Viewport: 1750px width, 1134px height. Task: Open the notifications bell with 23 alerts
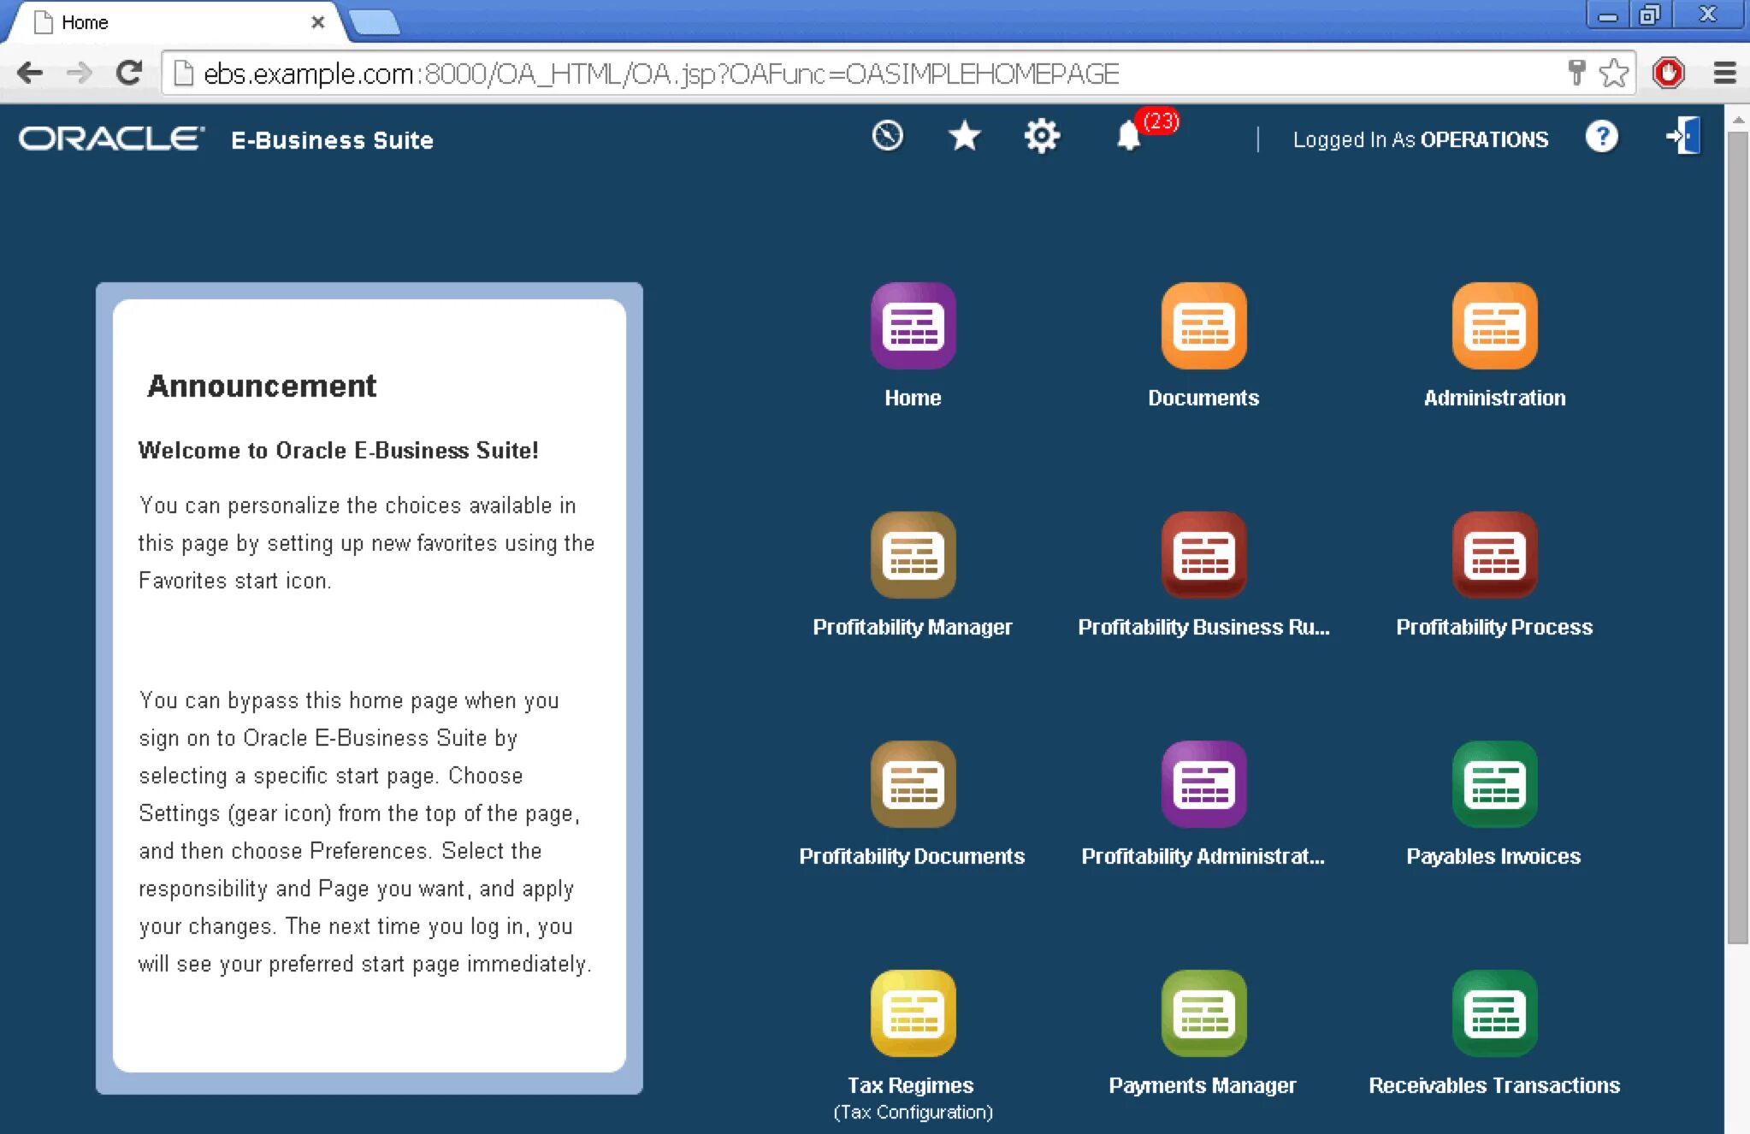[1128, 136]
